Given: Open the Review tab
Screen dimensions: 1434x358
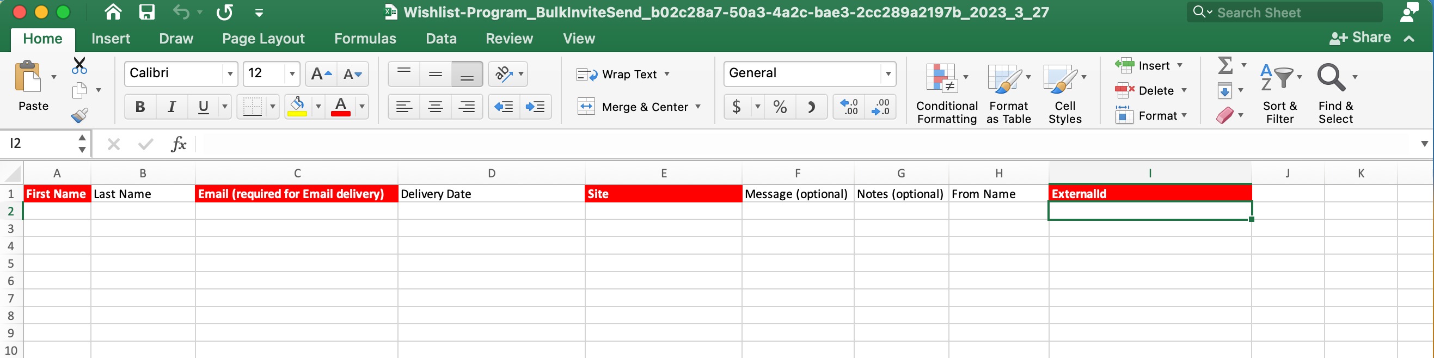Looking at the screenshot, I should 509,38.
